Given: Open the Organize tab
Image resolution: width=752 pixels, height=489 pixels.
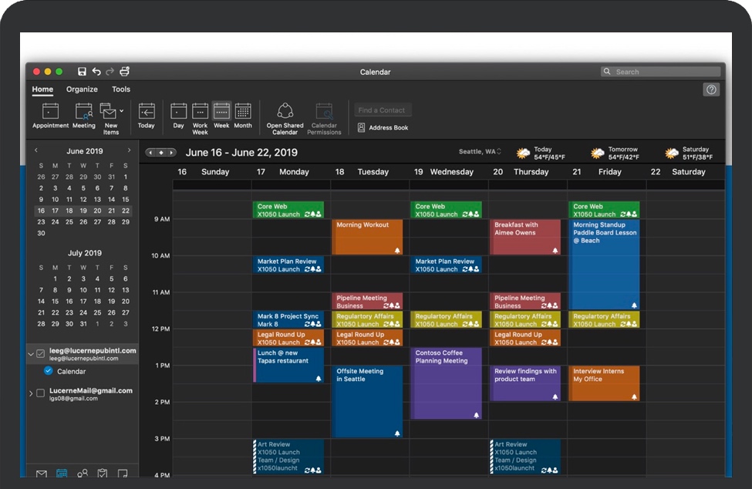Looking at the screenshot, I should pyautogui.click(x=82, y=89).
